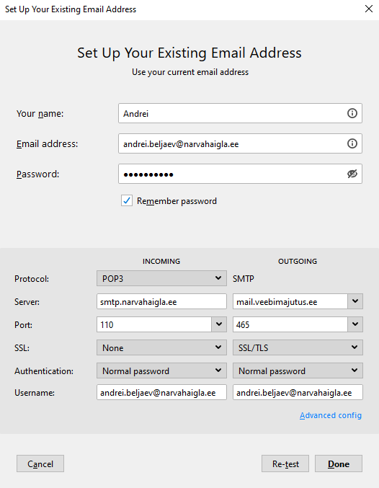Click the Cancel button

click(40, 463)
